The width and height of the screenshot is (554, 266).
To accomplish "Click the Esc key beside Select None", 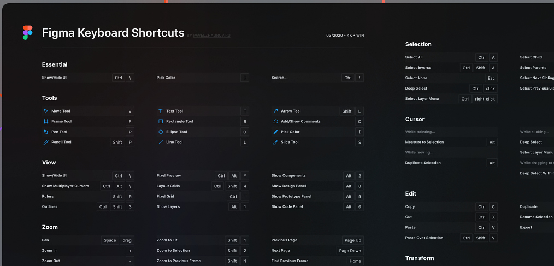I will point(492,79).
